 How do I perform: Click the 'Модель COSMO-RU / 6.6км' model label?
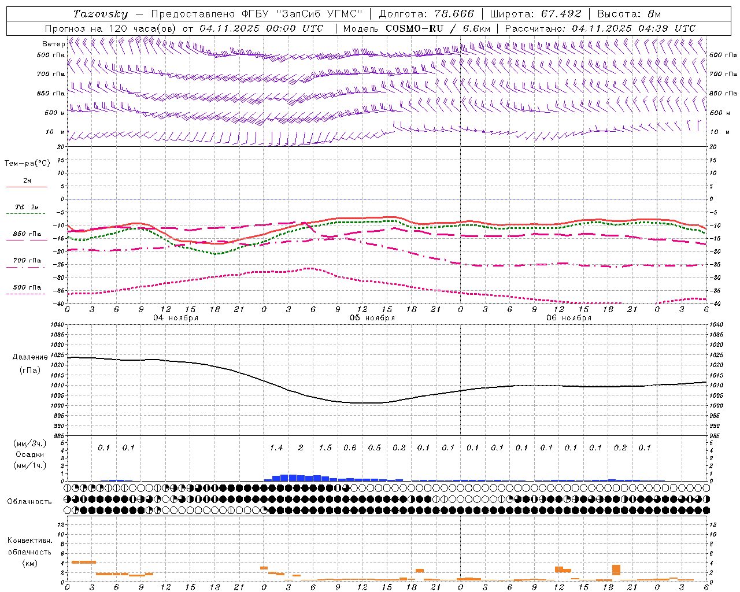[x=417, y=28]
